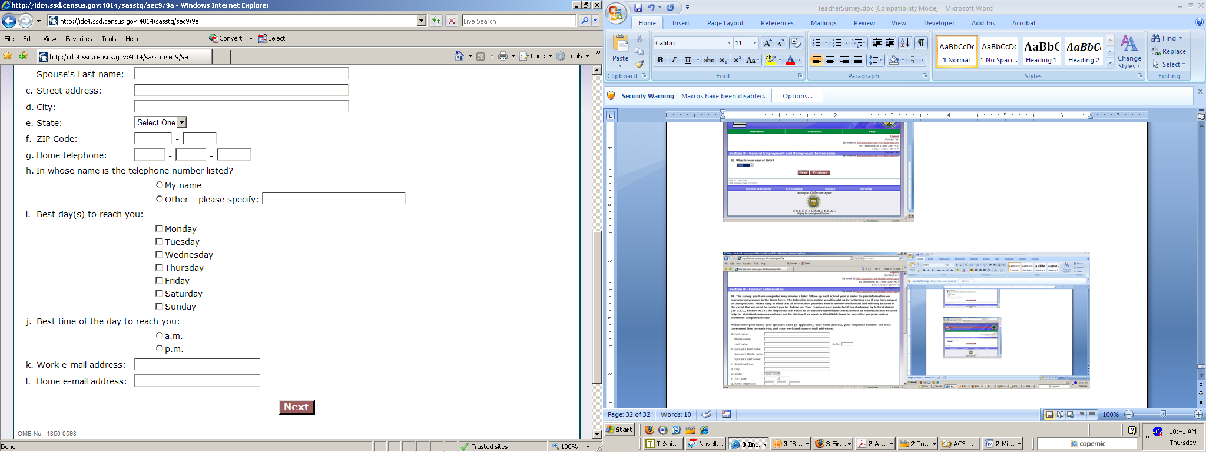
Task: Choose the p.m. radio option
Action: (159, 348)
